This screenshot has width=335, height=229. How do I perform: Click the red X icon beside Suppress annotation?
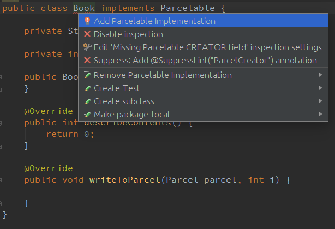[87, 61]
